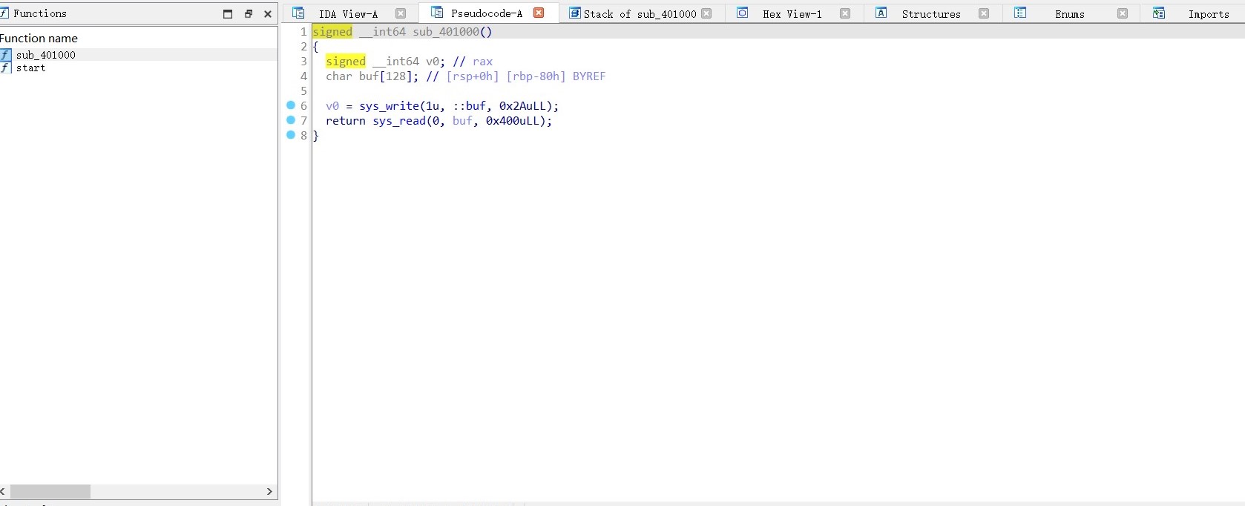Click the Pseudocode-A tab icon
This screenshot has width=1245, height=506.
tap(437, 13)
